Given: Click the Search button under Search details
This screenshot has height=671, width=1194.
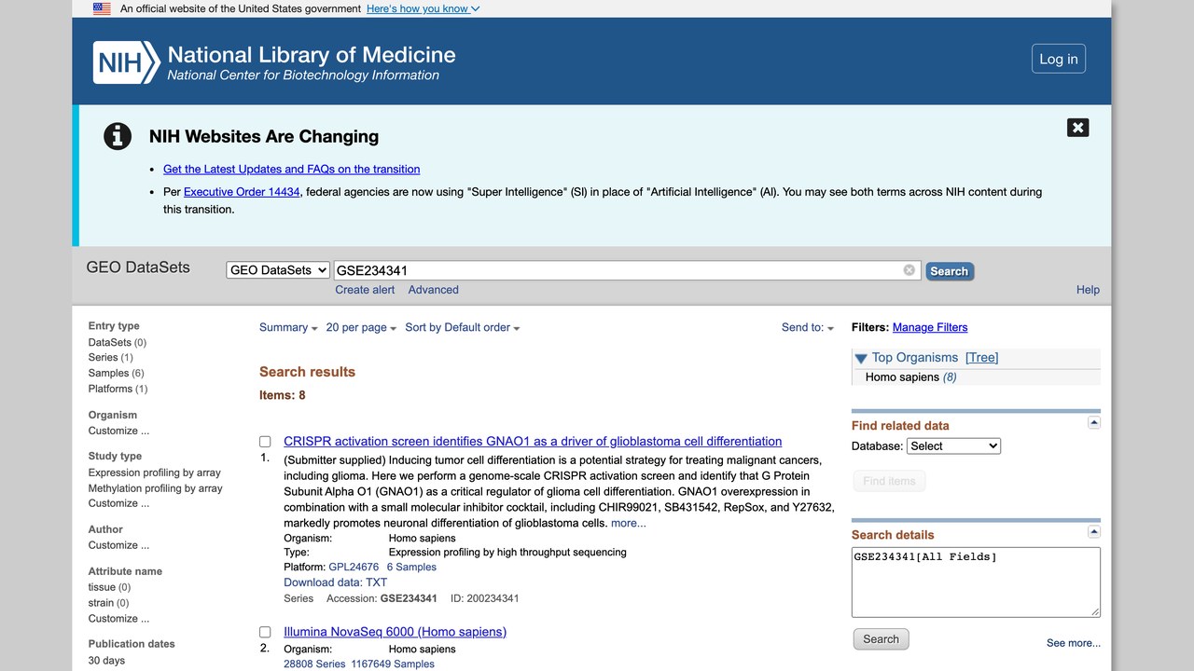Looking at the screenshot, I should click(881, 639).
